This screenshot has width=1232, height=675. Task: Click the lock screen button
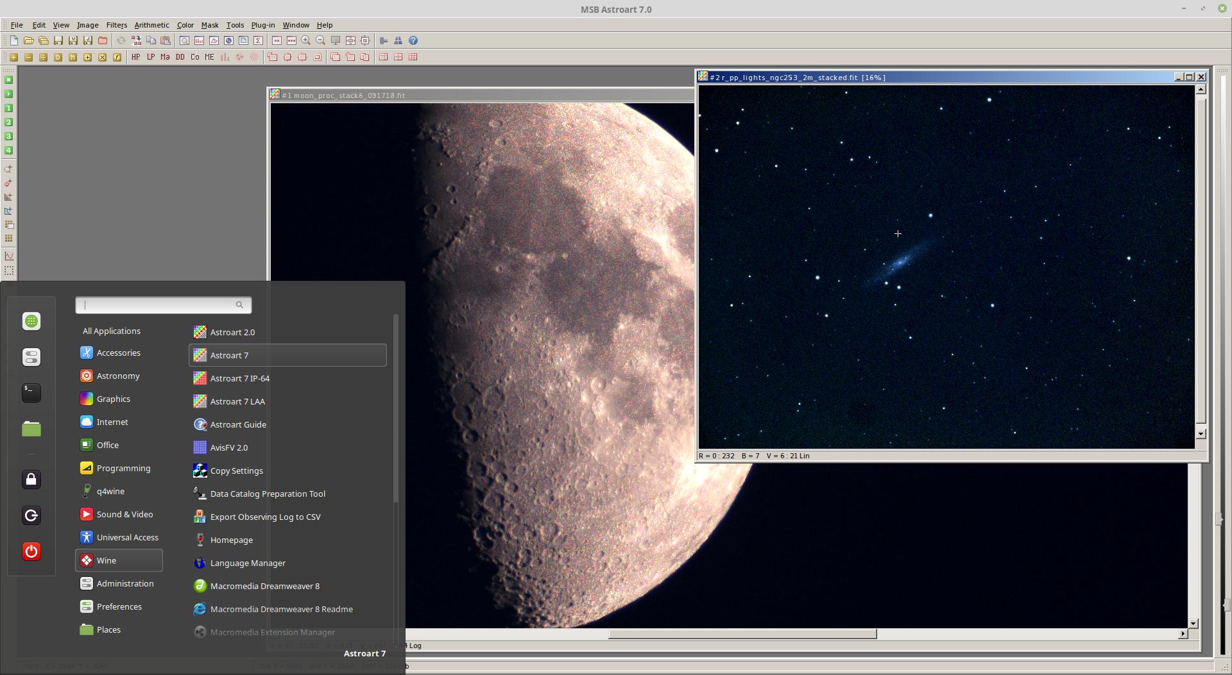[31, 479]
